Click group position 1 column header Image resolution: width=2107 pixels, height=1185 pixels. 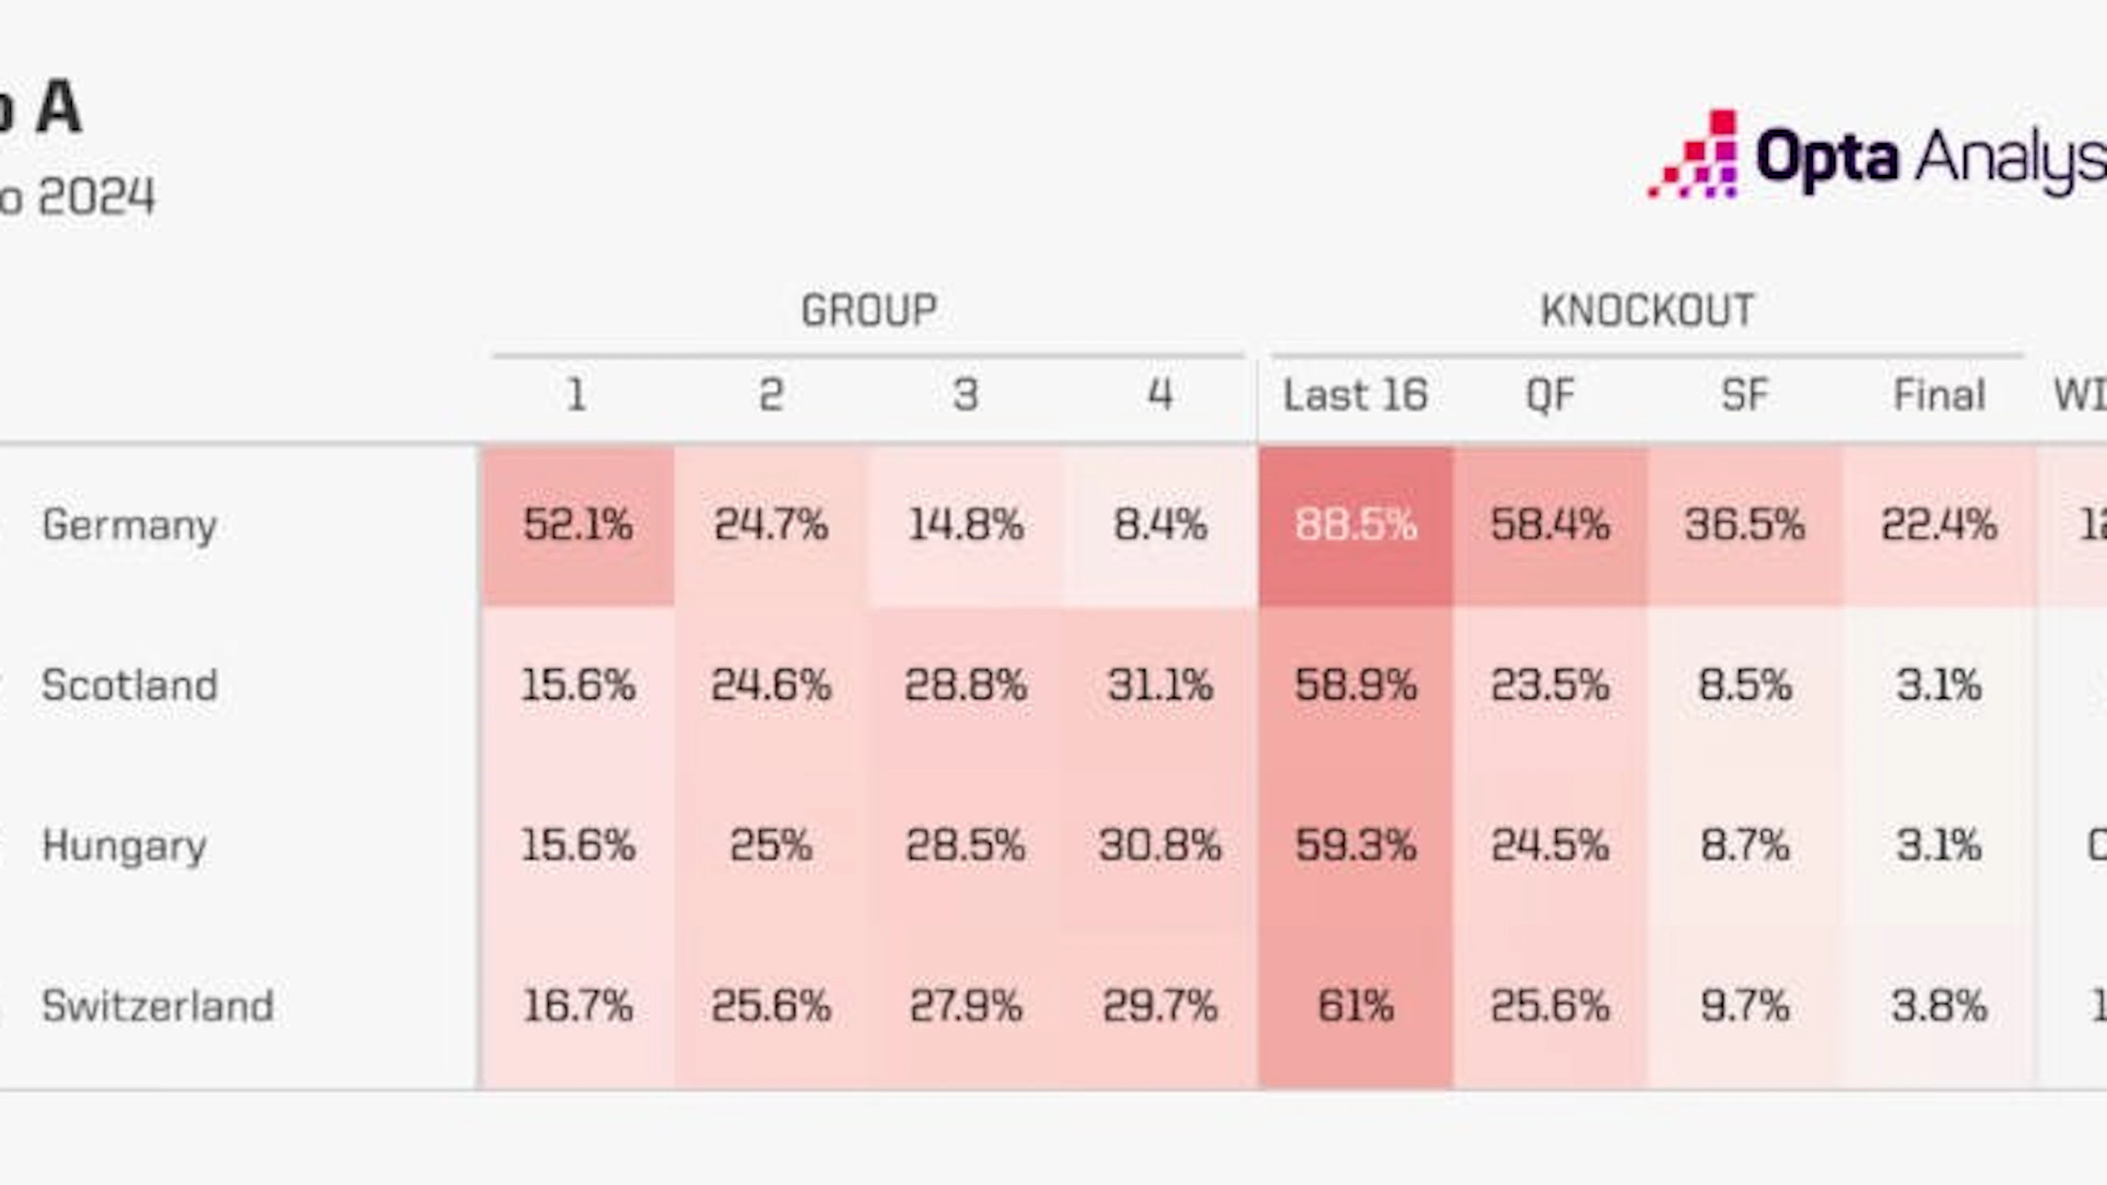(x=577, y=395)
